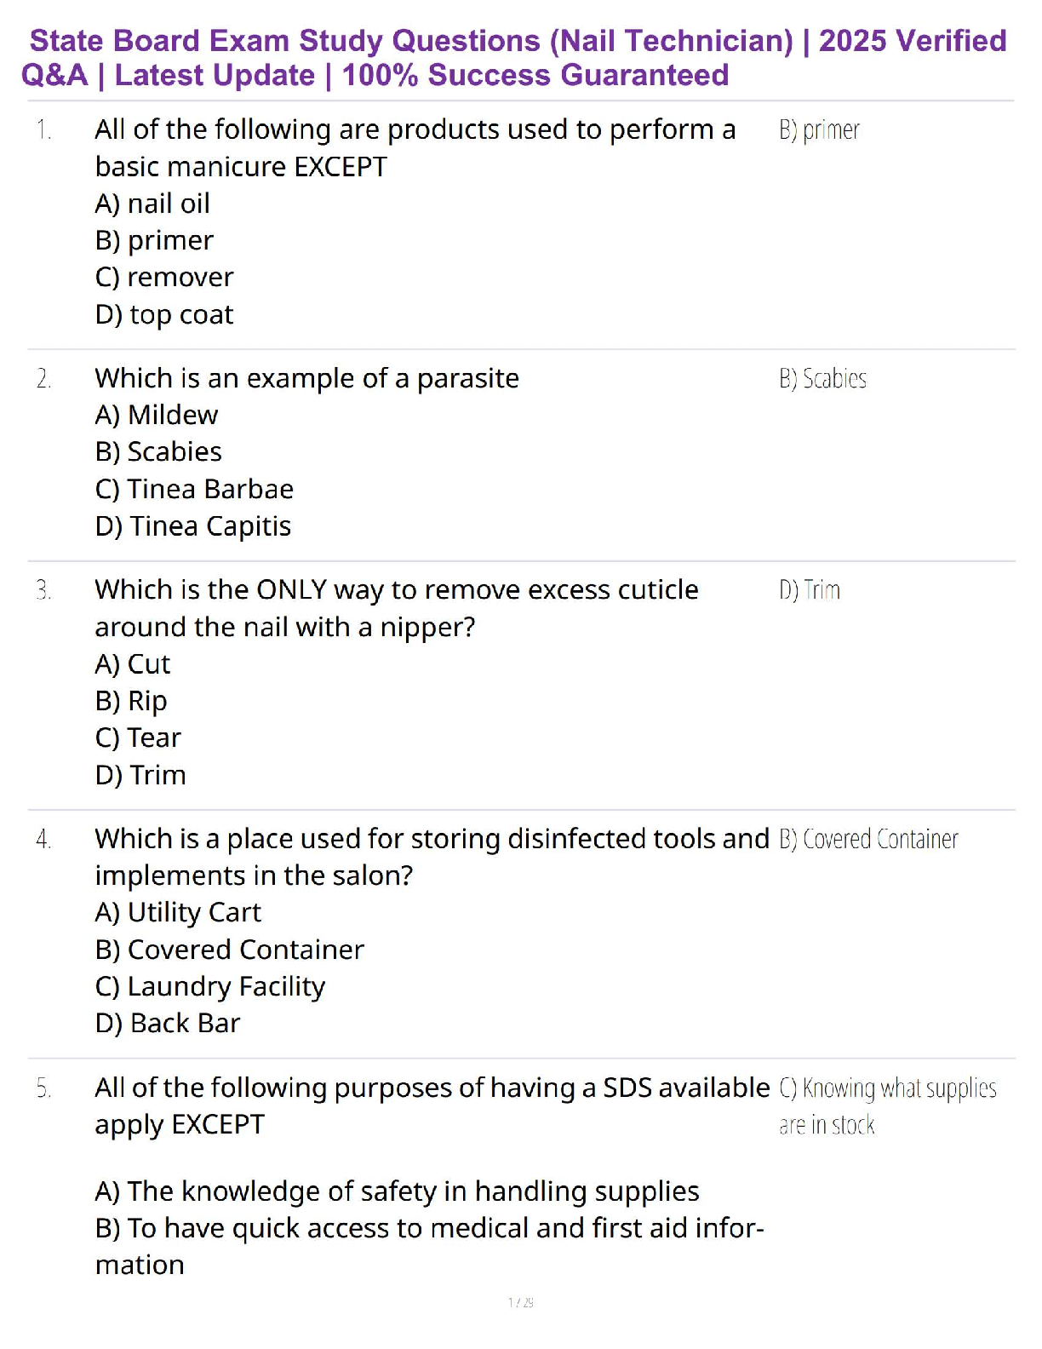Select option A) Utility Cart
The height and width of the screenshot is (1349, 1042).
pos(178,913)
